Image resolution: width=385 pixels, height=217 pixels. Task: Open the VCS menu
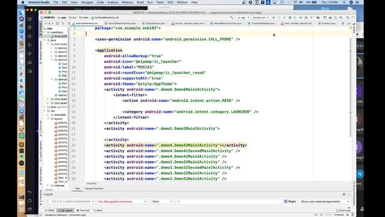pos(170,2)
